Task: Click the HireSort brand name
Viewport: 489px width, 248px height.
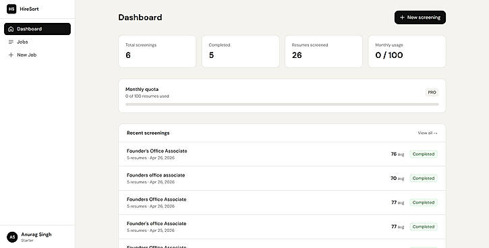Action: 29,9
